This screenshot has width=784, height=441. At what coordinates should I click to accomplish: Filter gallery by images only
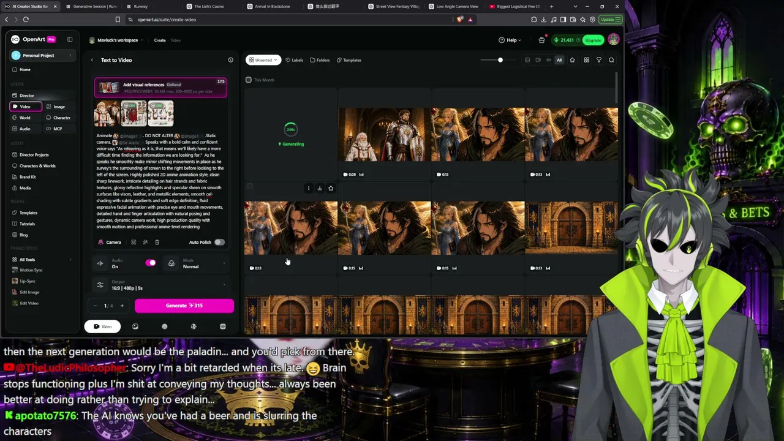[x=527, y=60]
